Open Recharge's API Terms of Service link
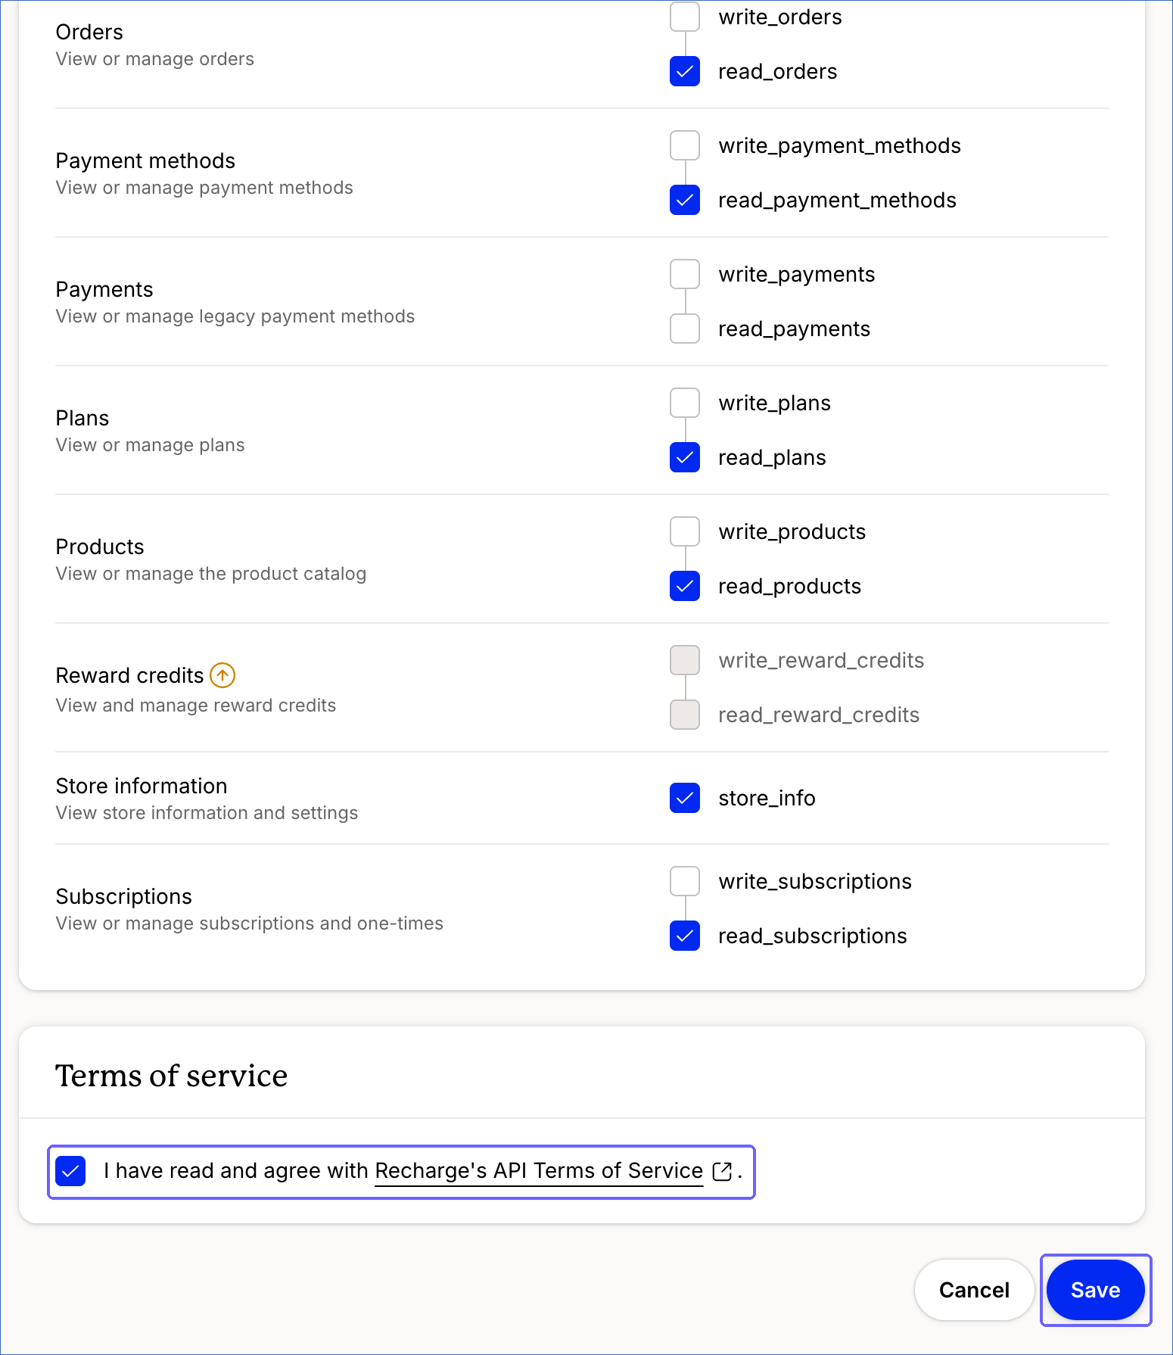The height and width of the screenshot is (1355, 1173). 539,1171
